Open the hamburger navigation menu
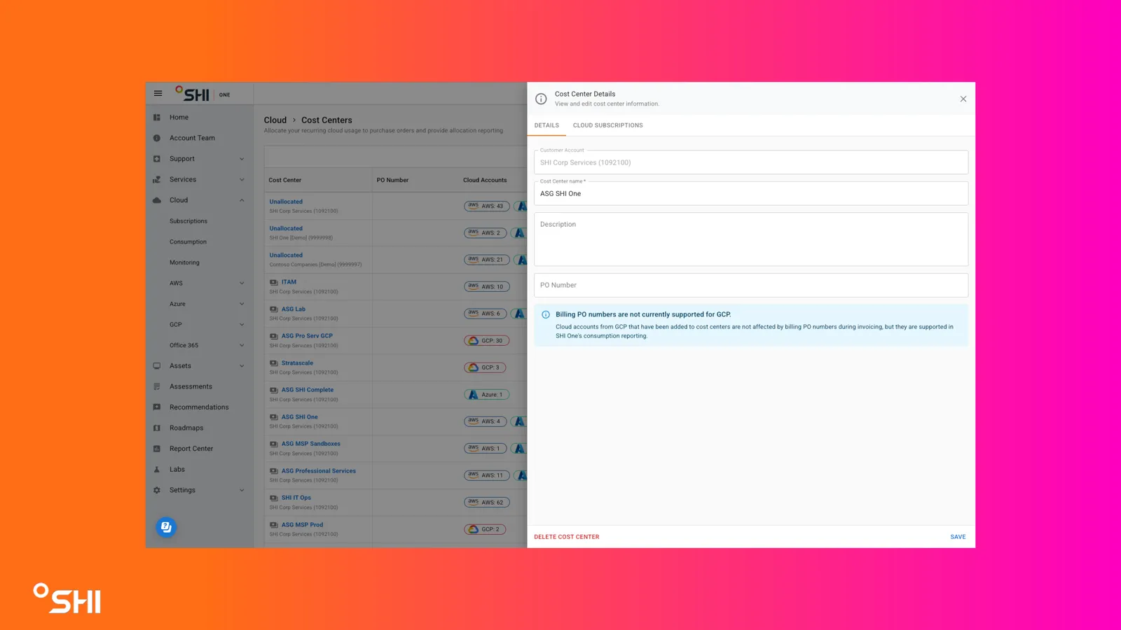1121x630 pixels. (158, 93)
